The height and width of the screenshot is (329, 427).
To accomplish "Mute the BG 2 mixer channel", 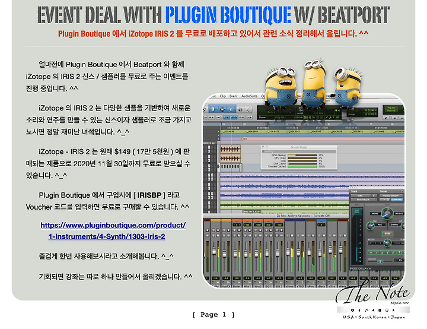I will coord(282,235).
